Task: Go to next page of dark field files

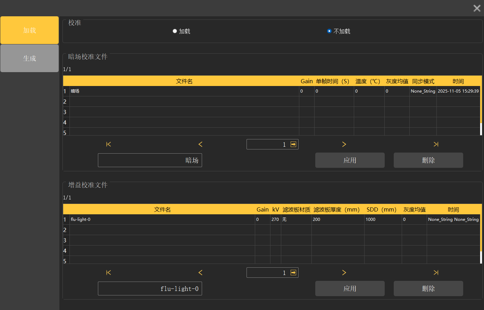Action: (344, 144)
